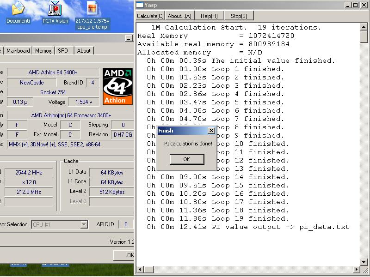Screen dimensions: 370x277
Task: Click the Yasp vertical scrollbar thumb
Action: (x=364, y=36)
